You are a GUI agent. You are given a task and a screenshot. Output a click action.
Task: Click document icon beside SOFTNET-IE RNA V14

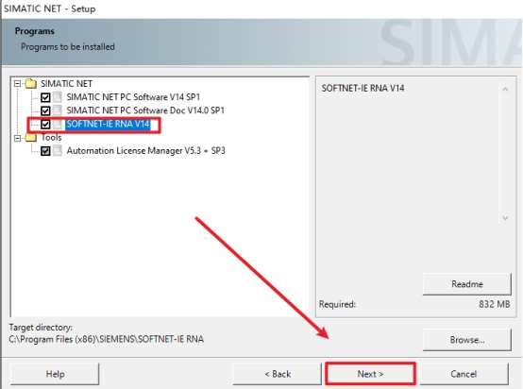point(58,124)
